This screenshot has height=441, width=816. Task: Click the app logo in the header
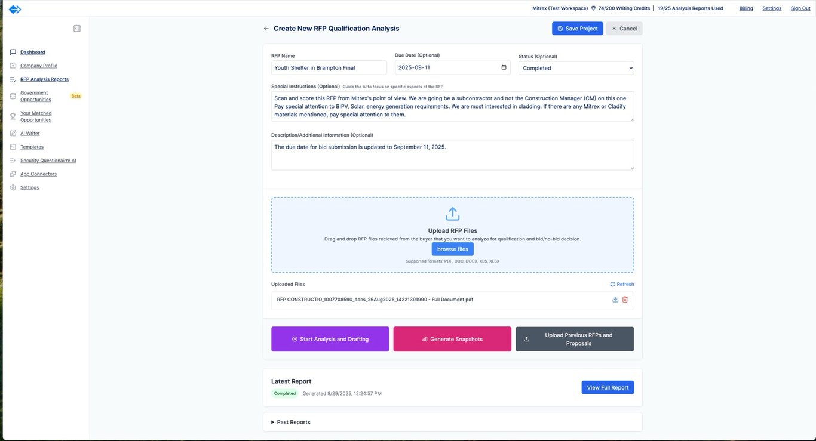click(x=15, y=9)
